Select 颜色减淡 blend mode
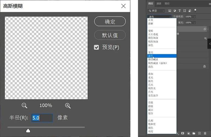Screen dimensions: 211x137 coord(153,59)
